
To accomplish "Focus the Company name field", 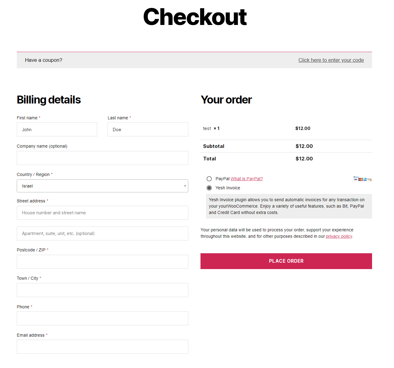I will pos(102,158).
